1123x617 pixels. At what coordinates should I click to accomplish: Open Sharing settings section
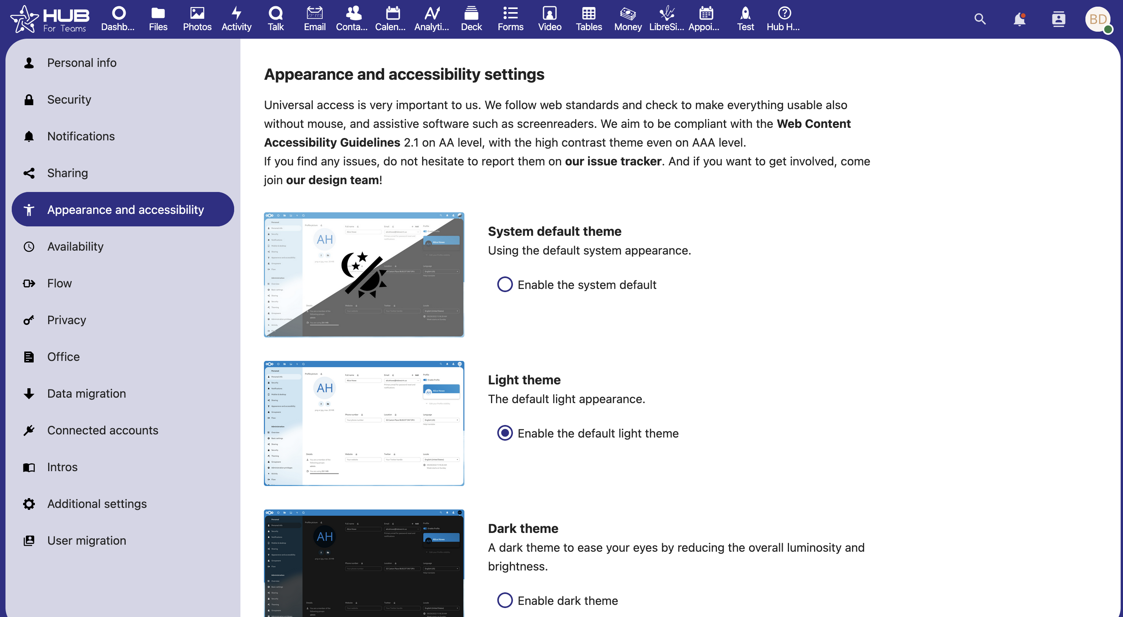tap(123, 173)
